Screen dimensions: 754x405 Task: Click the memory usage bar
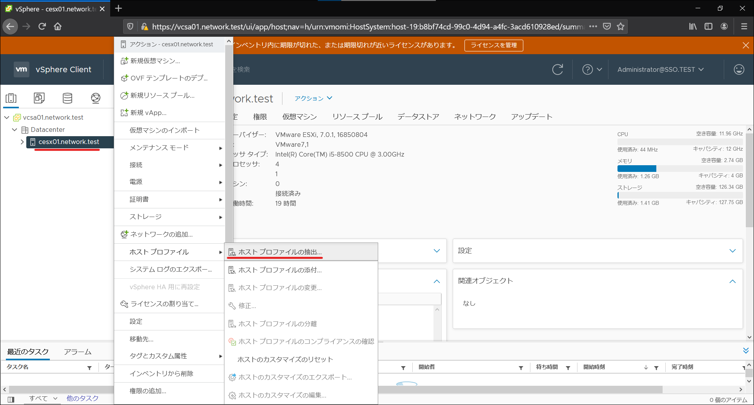pyautogui.click(x=680, y=168)
